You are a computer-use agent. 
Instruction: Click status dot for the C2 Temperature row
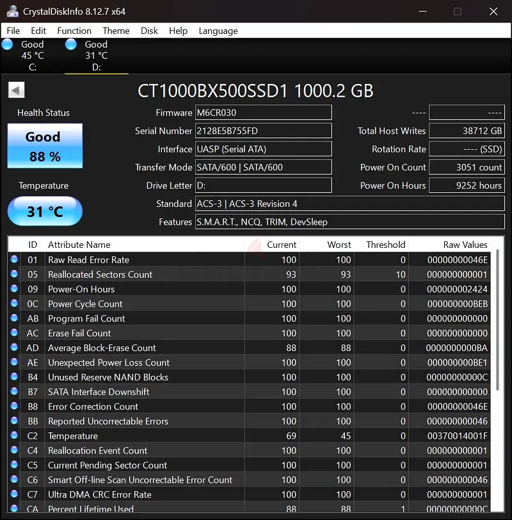(14, 435)
